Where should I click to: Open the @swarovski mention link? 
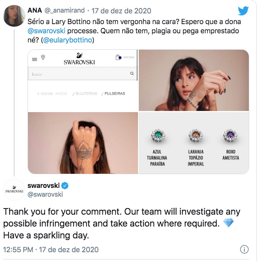(48, 31)
